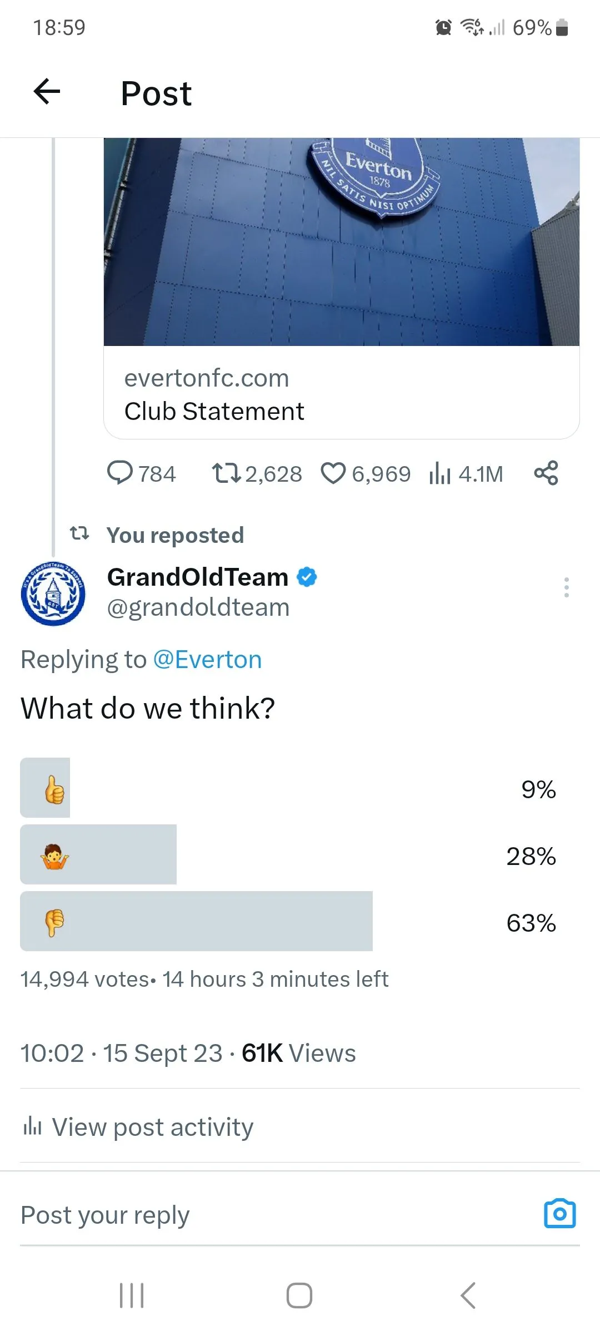Like the post with the heart icon
Viewport: 600px width, 1335px height.
click(333, 473)
